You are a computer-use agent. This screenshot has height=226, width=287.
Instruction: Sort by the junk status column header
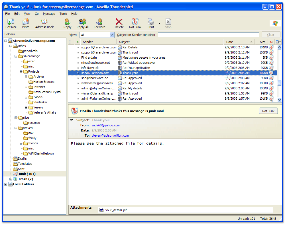[271, 42]
